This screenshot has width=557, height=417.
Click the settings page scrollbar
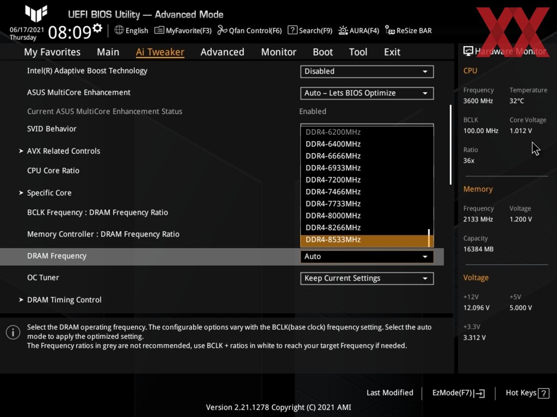tap(451, 145)
